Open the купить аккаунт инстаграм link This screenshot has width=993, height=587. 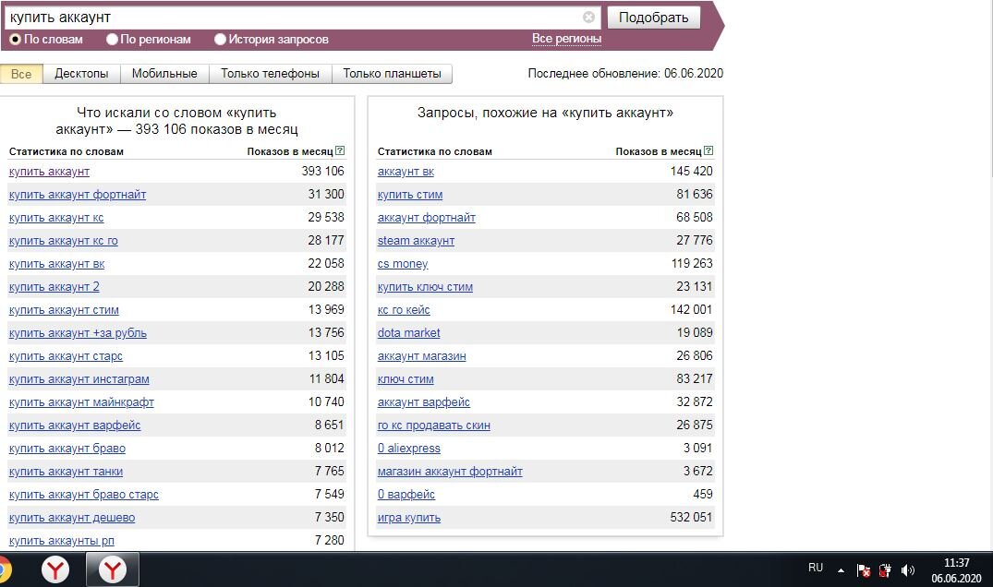(x=79, y=379)
